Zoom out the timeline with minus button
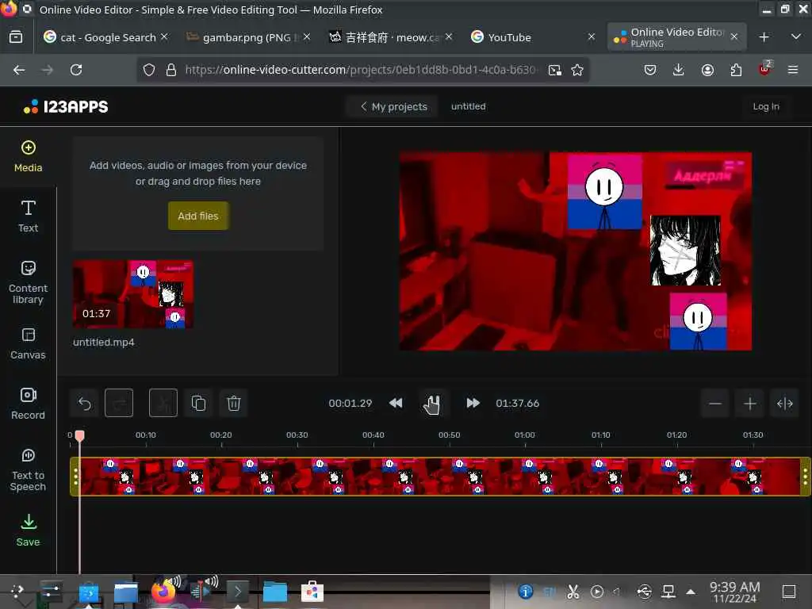Viewport: 812px width, 609px height. coord(715,403)
